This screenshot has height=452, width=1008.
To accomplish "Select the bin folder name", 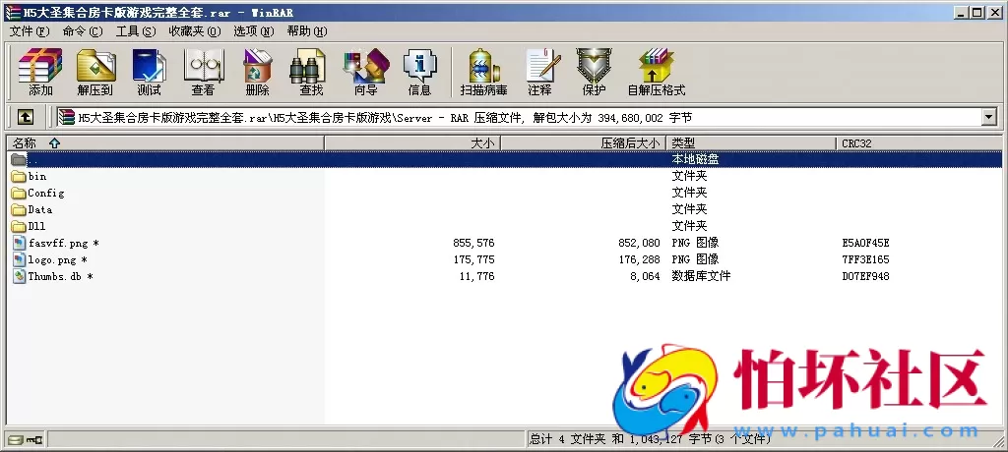I will 37,176.
